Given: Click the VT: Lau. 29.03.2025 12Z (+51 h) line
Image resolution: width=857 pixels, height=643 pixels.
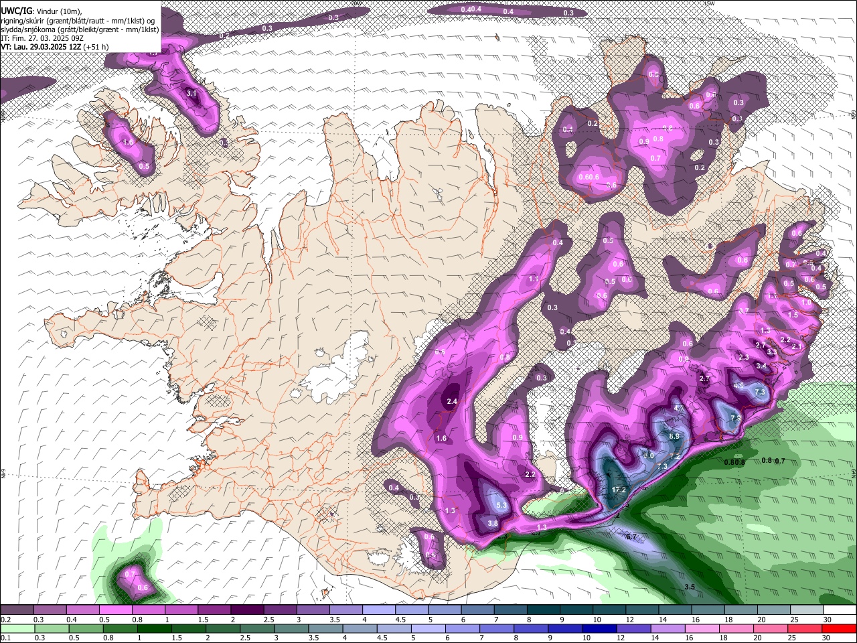Looking at the screenshot, I should (55, 47).
